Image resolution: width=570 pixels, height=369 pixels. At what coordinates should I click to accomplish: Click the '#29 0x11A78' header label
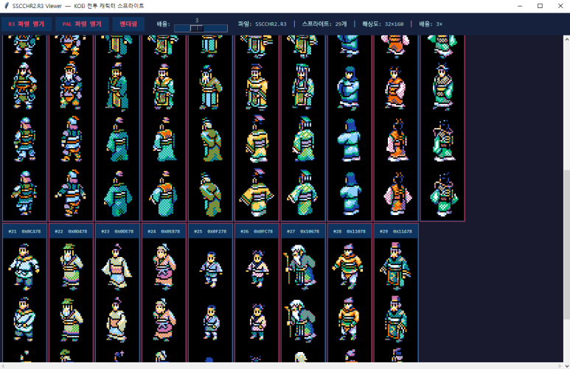click(x=396, y=231)
